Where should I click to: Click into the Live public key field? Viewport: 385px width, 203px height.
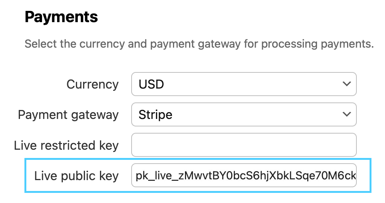pyautogui.click(x=244, y=175)
